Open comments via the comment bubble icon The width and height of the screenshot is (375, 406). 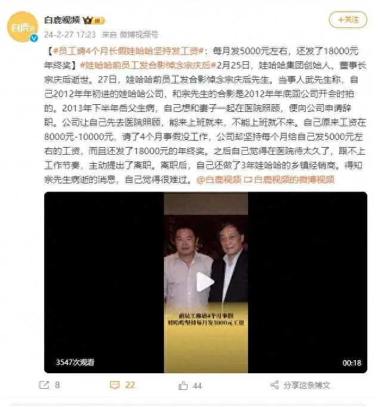(114, 385)
